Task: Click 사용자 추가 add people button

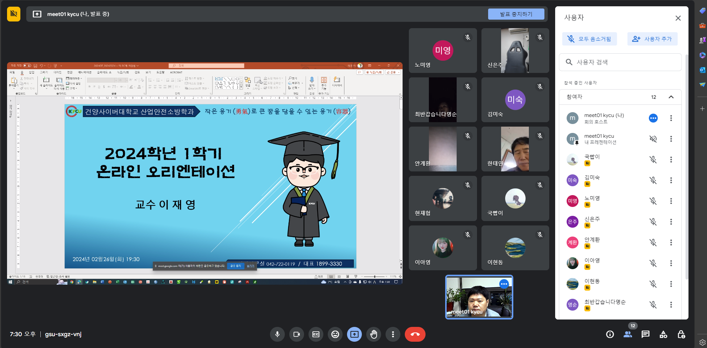Action: 652,39
